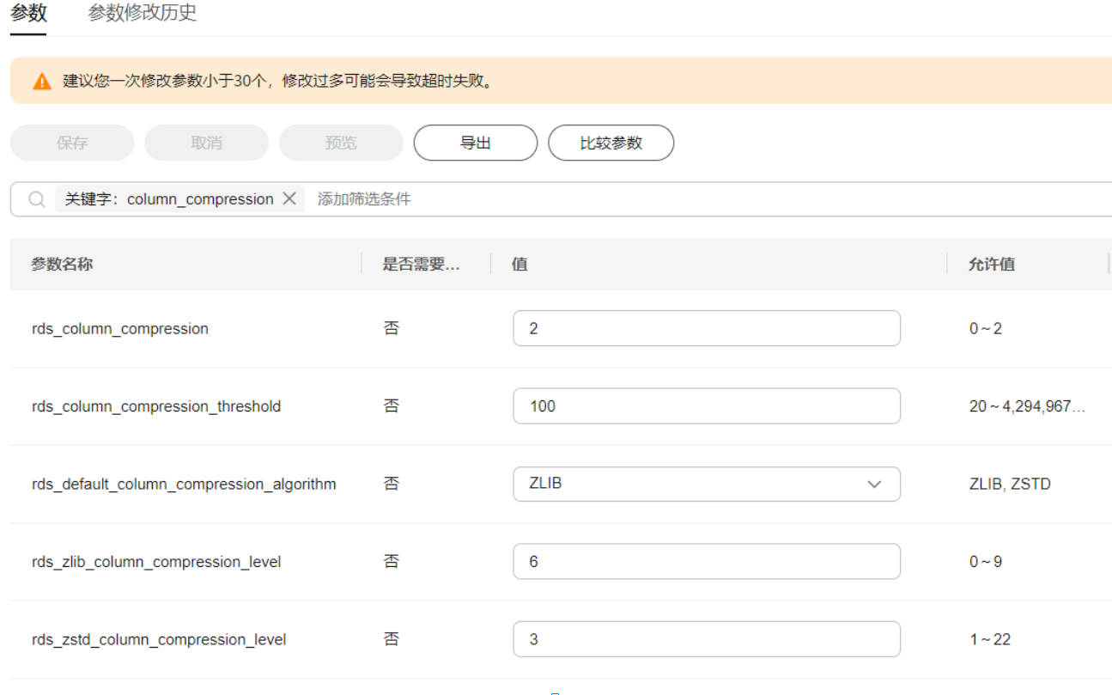This screenshot has height=695, width=1112.
Task: Click the search magnifier icon
Action: (36, 199)
